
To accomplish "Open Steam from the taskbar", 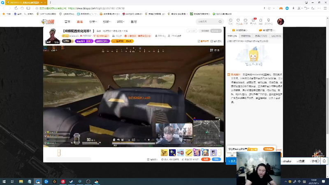I will (71, 181).
